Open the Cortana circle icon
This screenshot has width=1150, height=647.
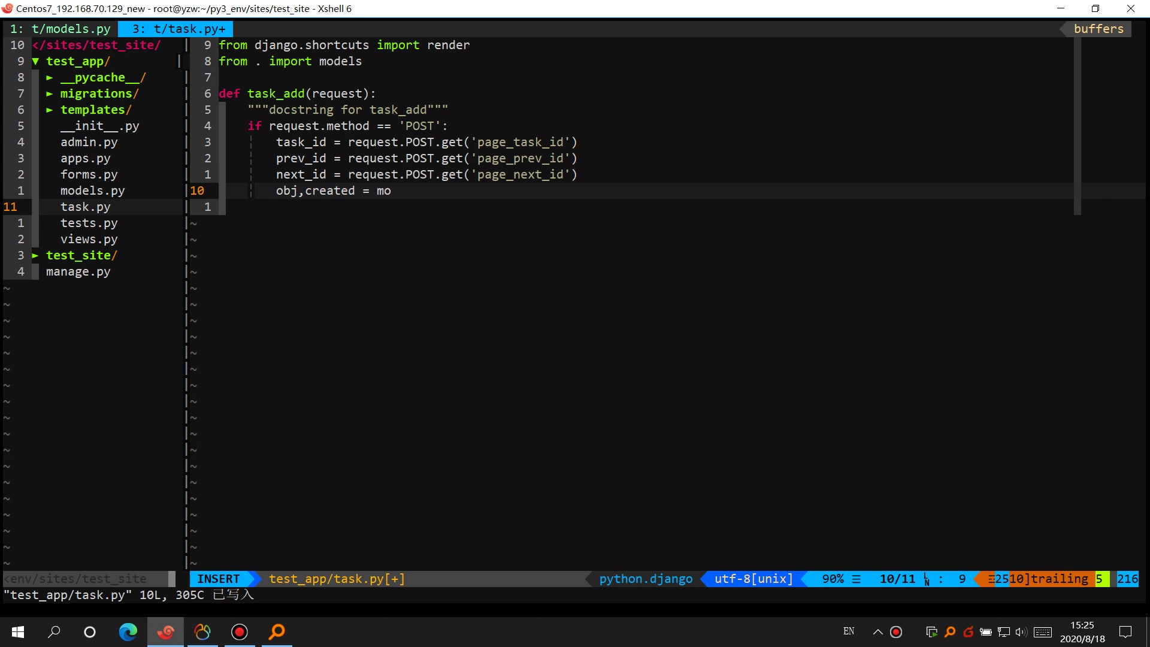point(90,631)
